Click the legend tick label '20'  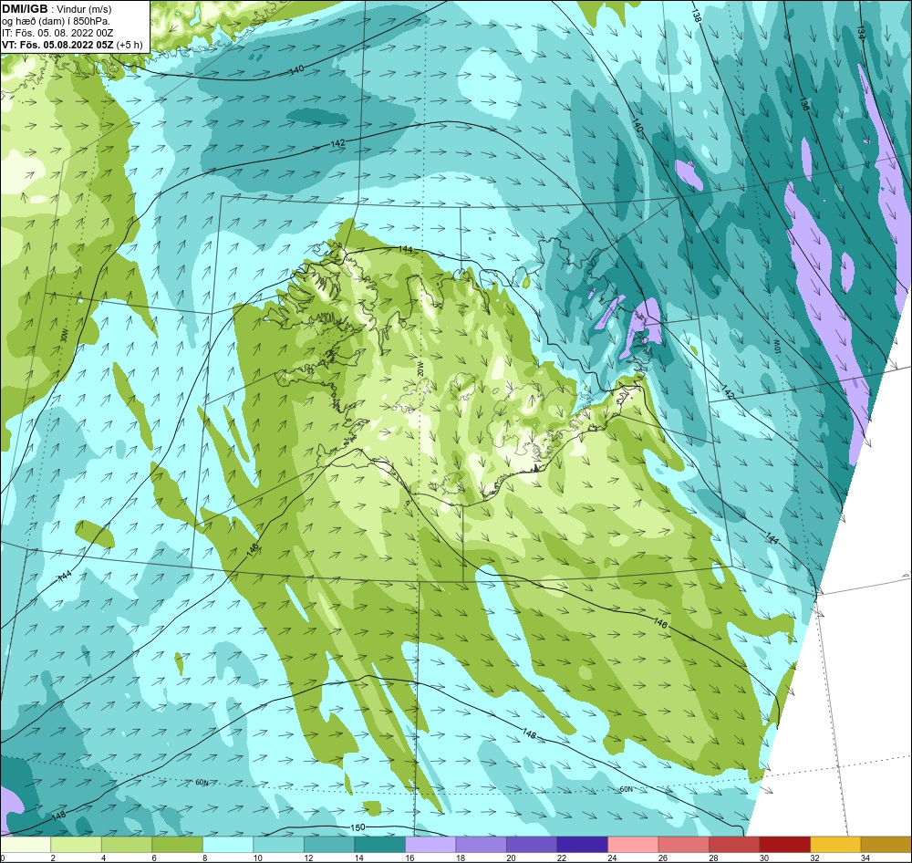tap(511, 858)
